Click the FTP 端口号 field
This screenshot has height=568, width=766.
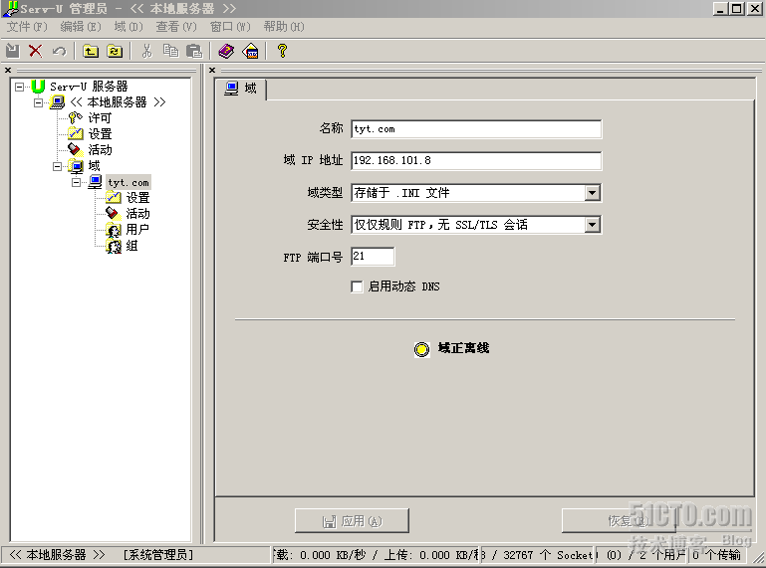[x=373, y=257]
